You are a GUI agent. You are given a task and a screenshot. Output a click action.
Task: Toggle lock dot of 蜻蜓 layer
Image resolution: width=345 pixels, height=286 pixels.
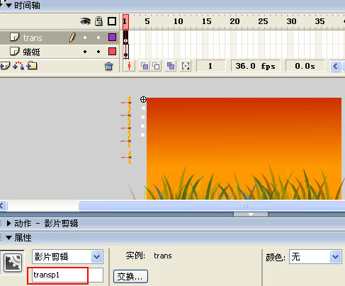[x=98, y=52]
